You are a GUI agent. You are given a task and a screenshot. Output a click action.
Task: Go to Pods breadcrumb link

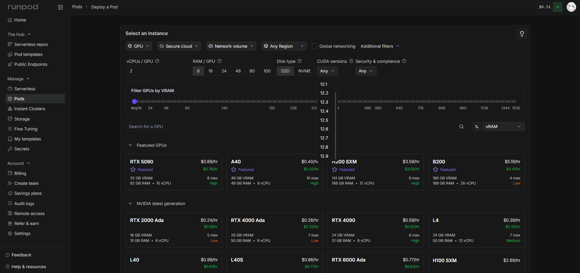(x=77, y=7)
